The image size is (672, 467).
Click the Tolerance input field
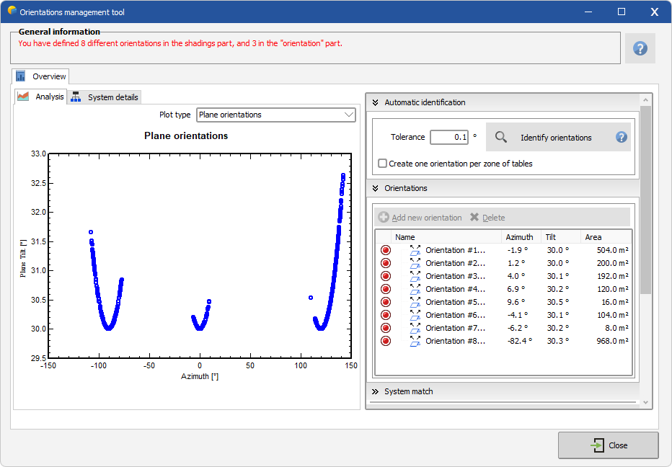pyautogui.click(x=449, y=137)
